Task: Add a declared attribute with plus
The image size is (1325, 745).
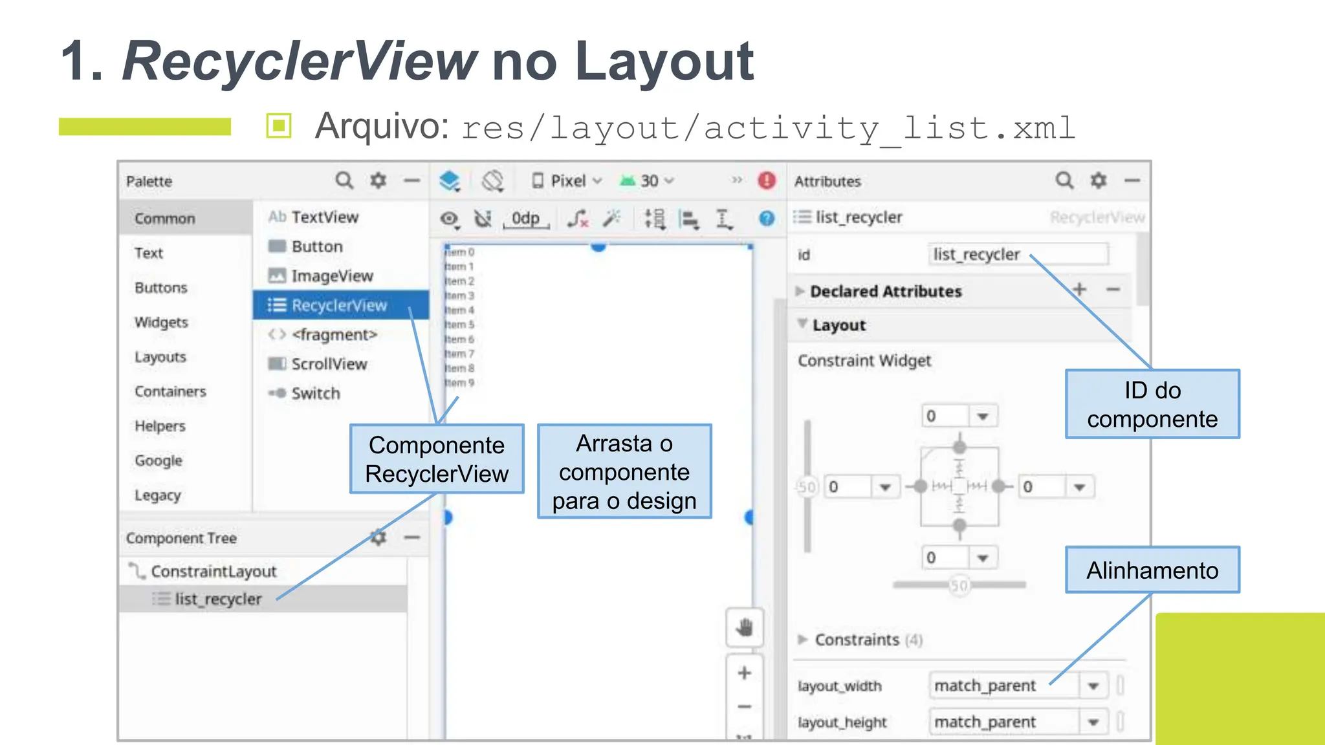Action: click(x=1079, y=289)
